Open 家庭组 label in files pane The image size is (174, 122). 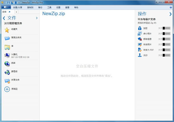point(14,71)
